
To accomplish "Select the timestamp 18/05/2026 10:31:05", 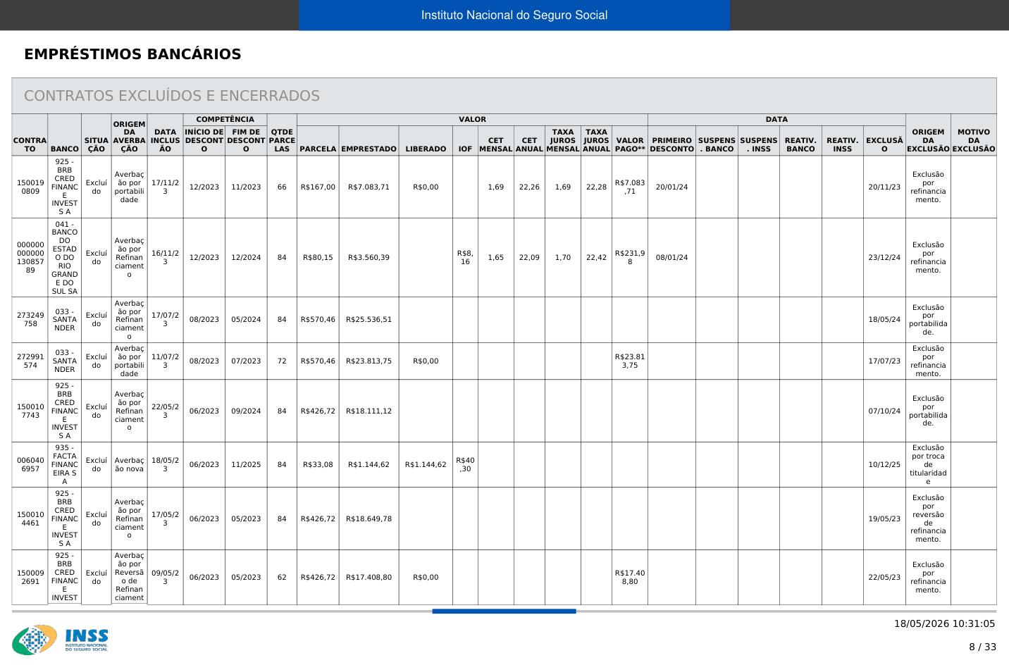I will click(944, 623).
